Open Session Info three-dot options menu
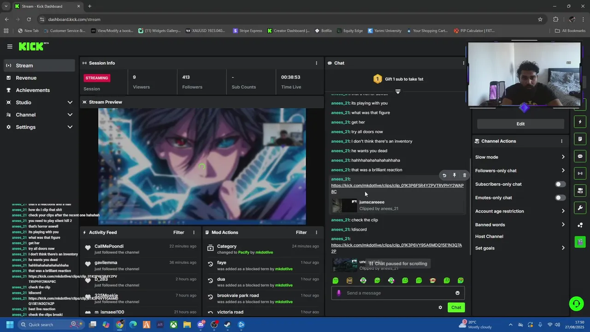 click(x=316, y=63)
